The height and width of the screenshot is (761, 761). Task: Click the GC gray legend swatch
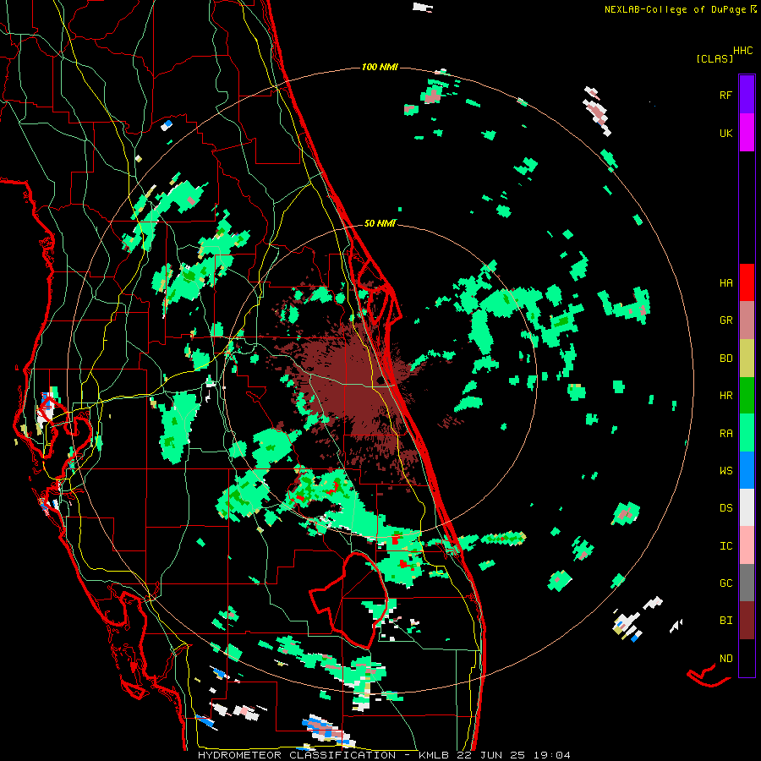(747, 583)
